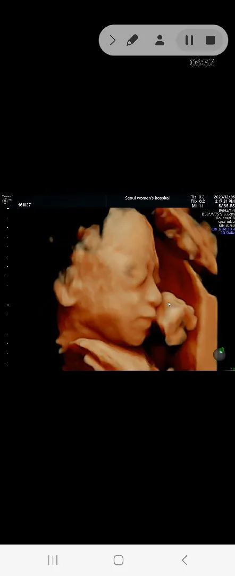This screenshot has height=576, width=235.
Task: Pause the screen recording
Action: (189, 40)
